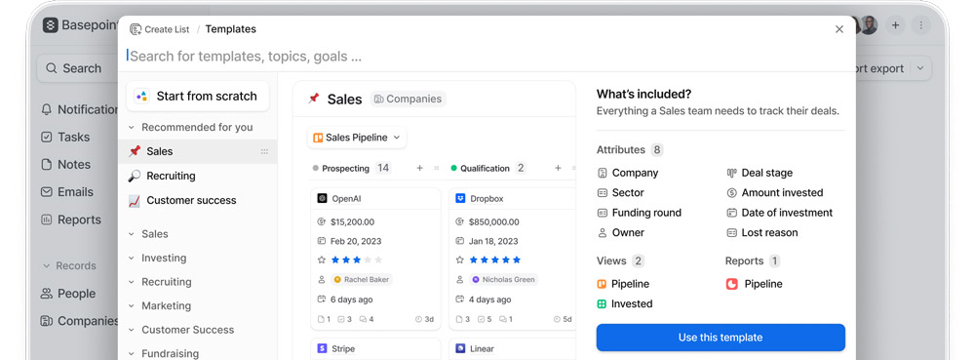975x360 pixels.
Task: Click the plus button in top bar
Action: 895,25
